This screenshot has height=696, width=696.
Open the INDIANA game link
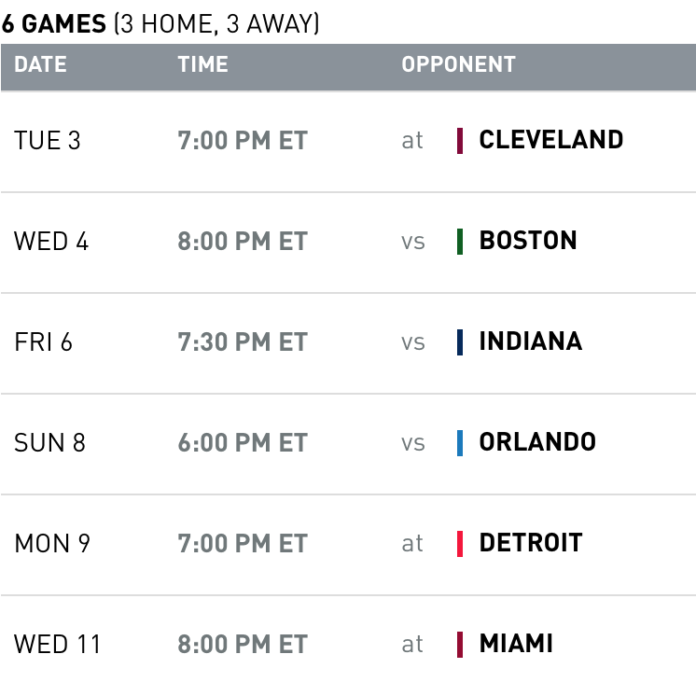tap(530, 341)
